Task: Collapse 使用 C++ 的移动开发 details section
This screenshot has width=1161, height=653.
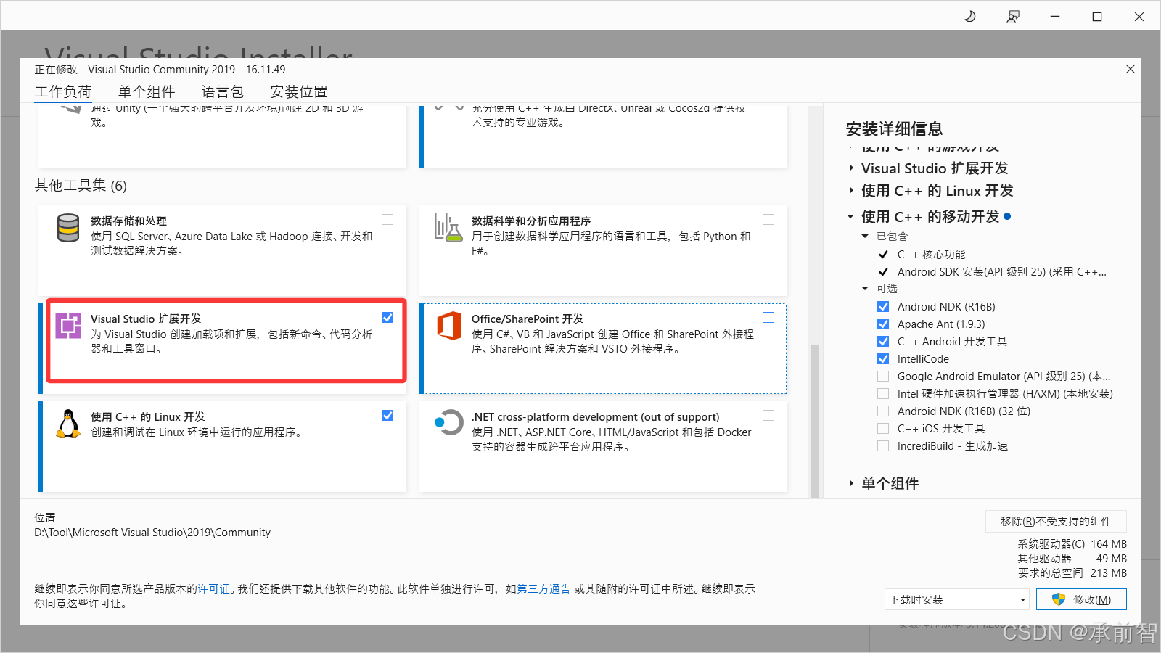Action: tap(850, 216)
